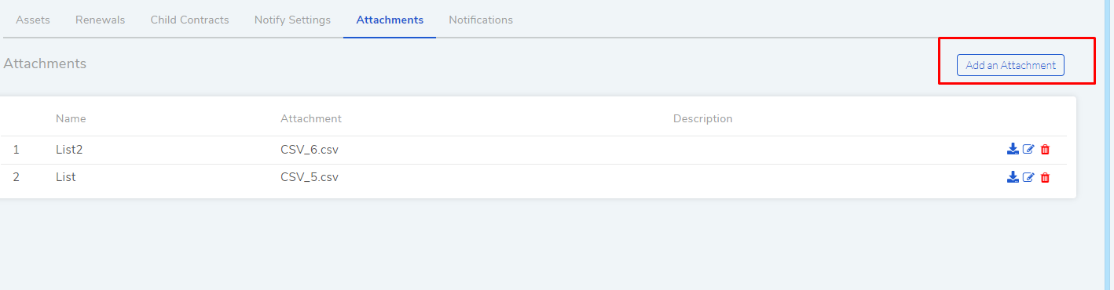
Task: Select the Notify Settings tab
Action: (x=292, y=20)
